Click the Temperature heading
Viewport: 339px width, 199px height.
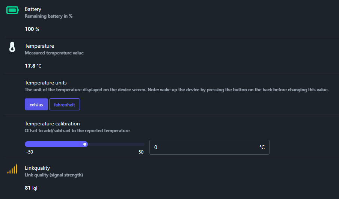[x=39, y=46]
